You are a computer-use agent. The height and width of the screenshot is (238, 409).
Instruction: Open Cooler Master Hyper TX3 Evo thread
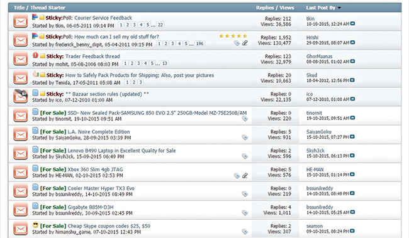(101, 188)
